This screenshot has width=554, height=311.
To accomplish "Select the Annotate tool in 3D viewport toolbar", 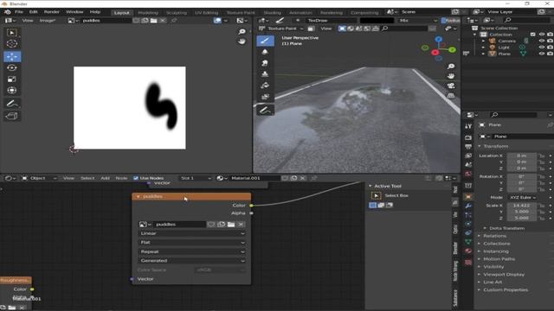I will click(265, 111).
